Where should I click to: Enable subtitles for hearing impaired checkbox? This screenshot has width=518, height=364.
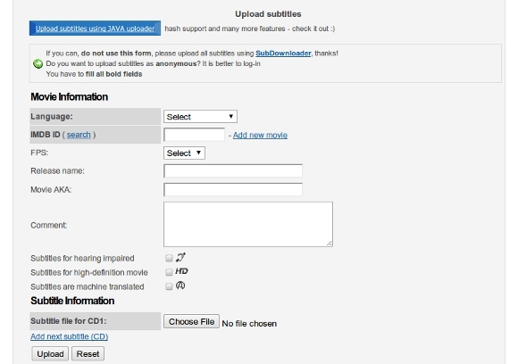pyautogui.click(x=169, y=258)
